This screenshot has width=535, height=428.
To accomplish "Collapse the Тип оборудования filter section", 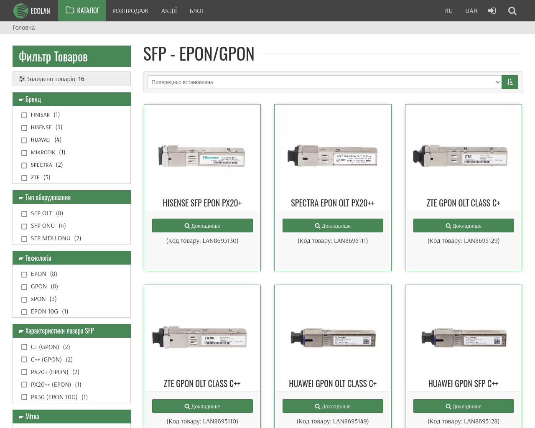I will 71,197.
